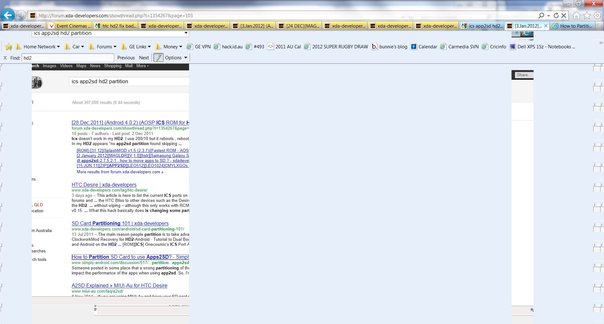
Task: Open the 2012 SUPER RUGBY DRAW favorite
Action: [x=336, y=47]
